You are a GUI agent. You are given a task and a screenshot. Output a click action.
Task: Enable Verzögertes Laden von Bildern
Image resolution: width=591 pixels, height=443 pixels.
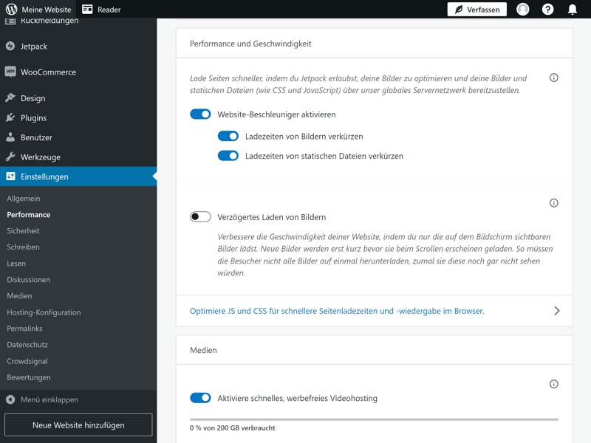200,217
